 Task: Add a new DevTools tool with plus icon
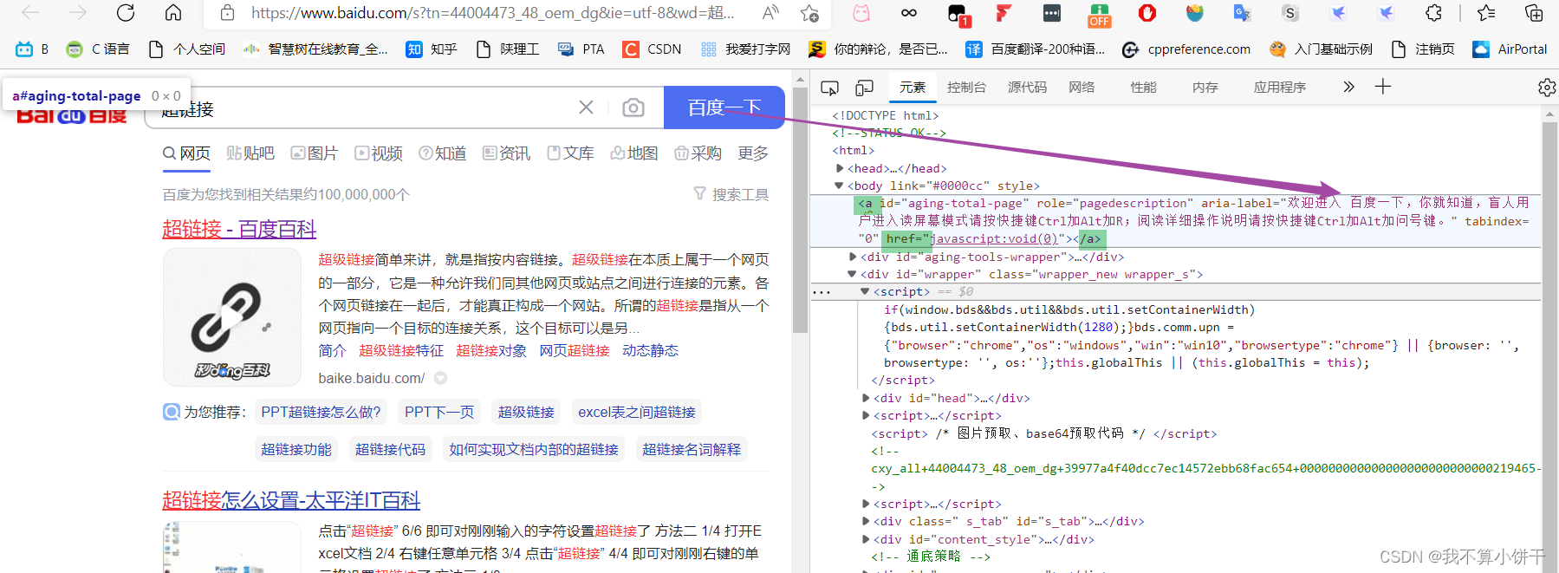[x=1383, y=87]
